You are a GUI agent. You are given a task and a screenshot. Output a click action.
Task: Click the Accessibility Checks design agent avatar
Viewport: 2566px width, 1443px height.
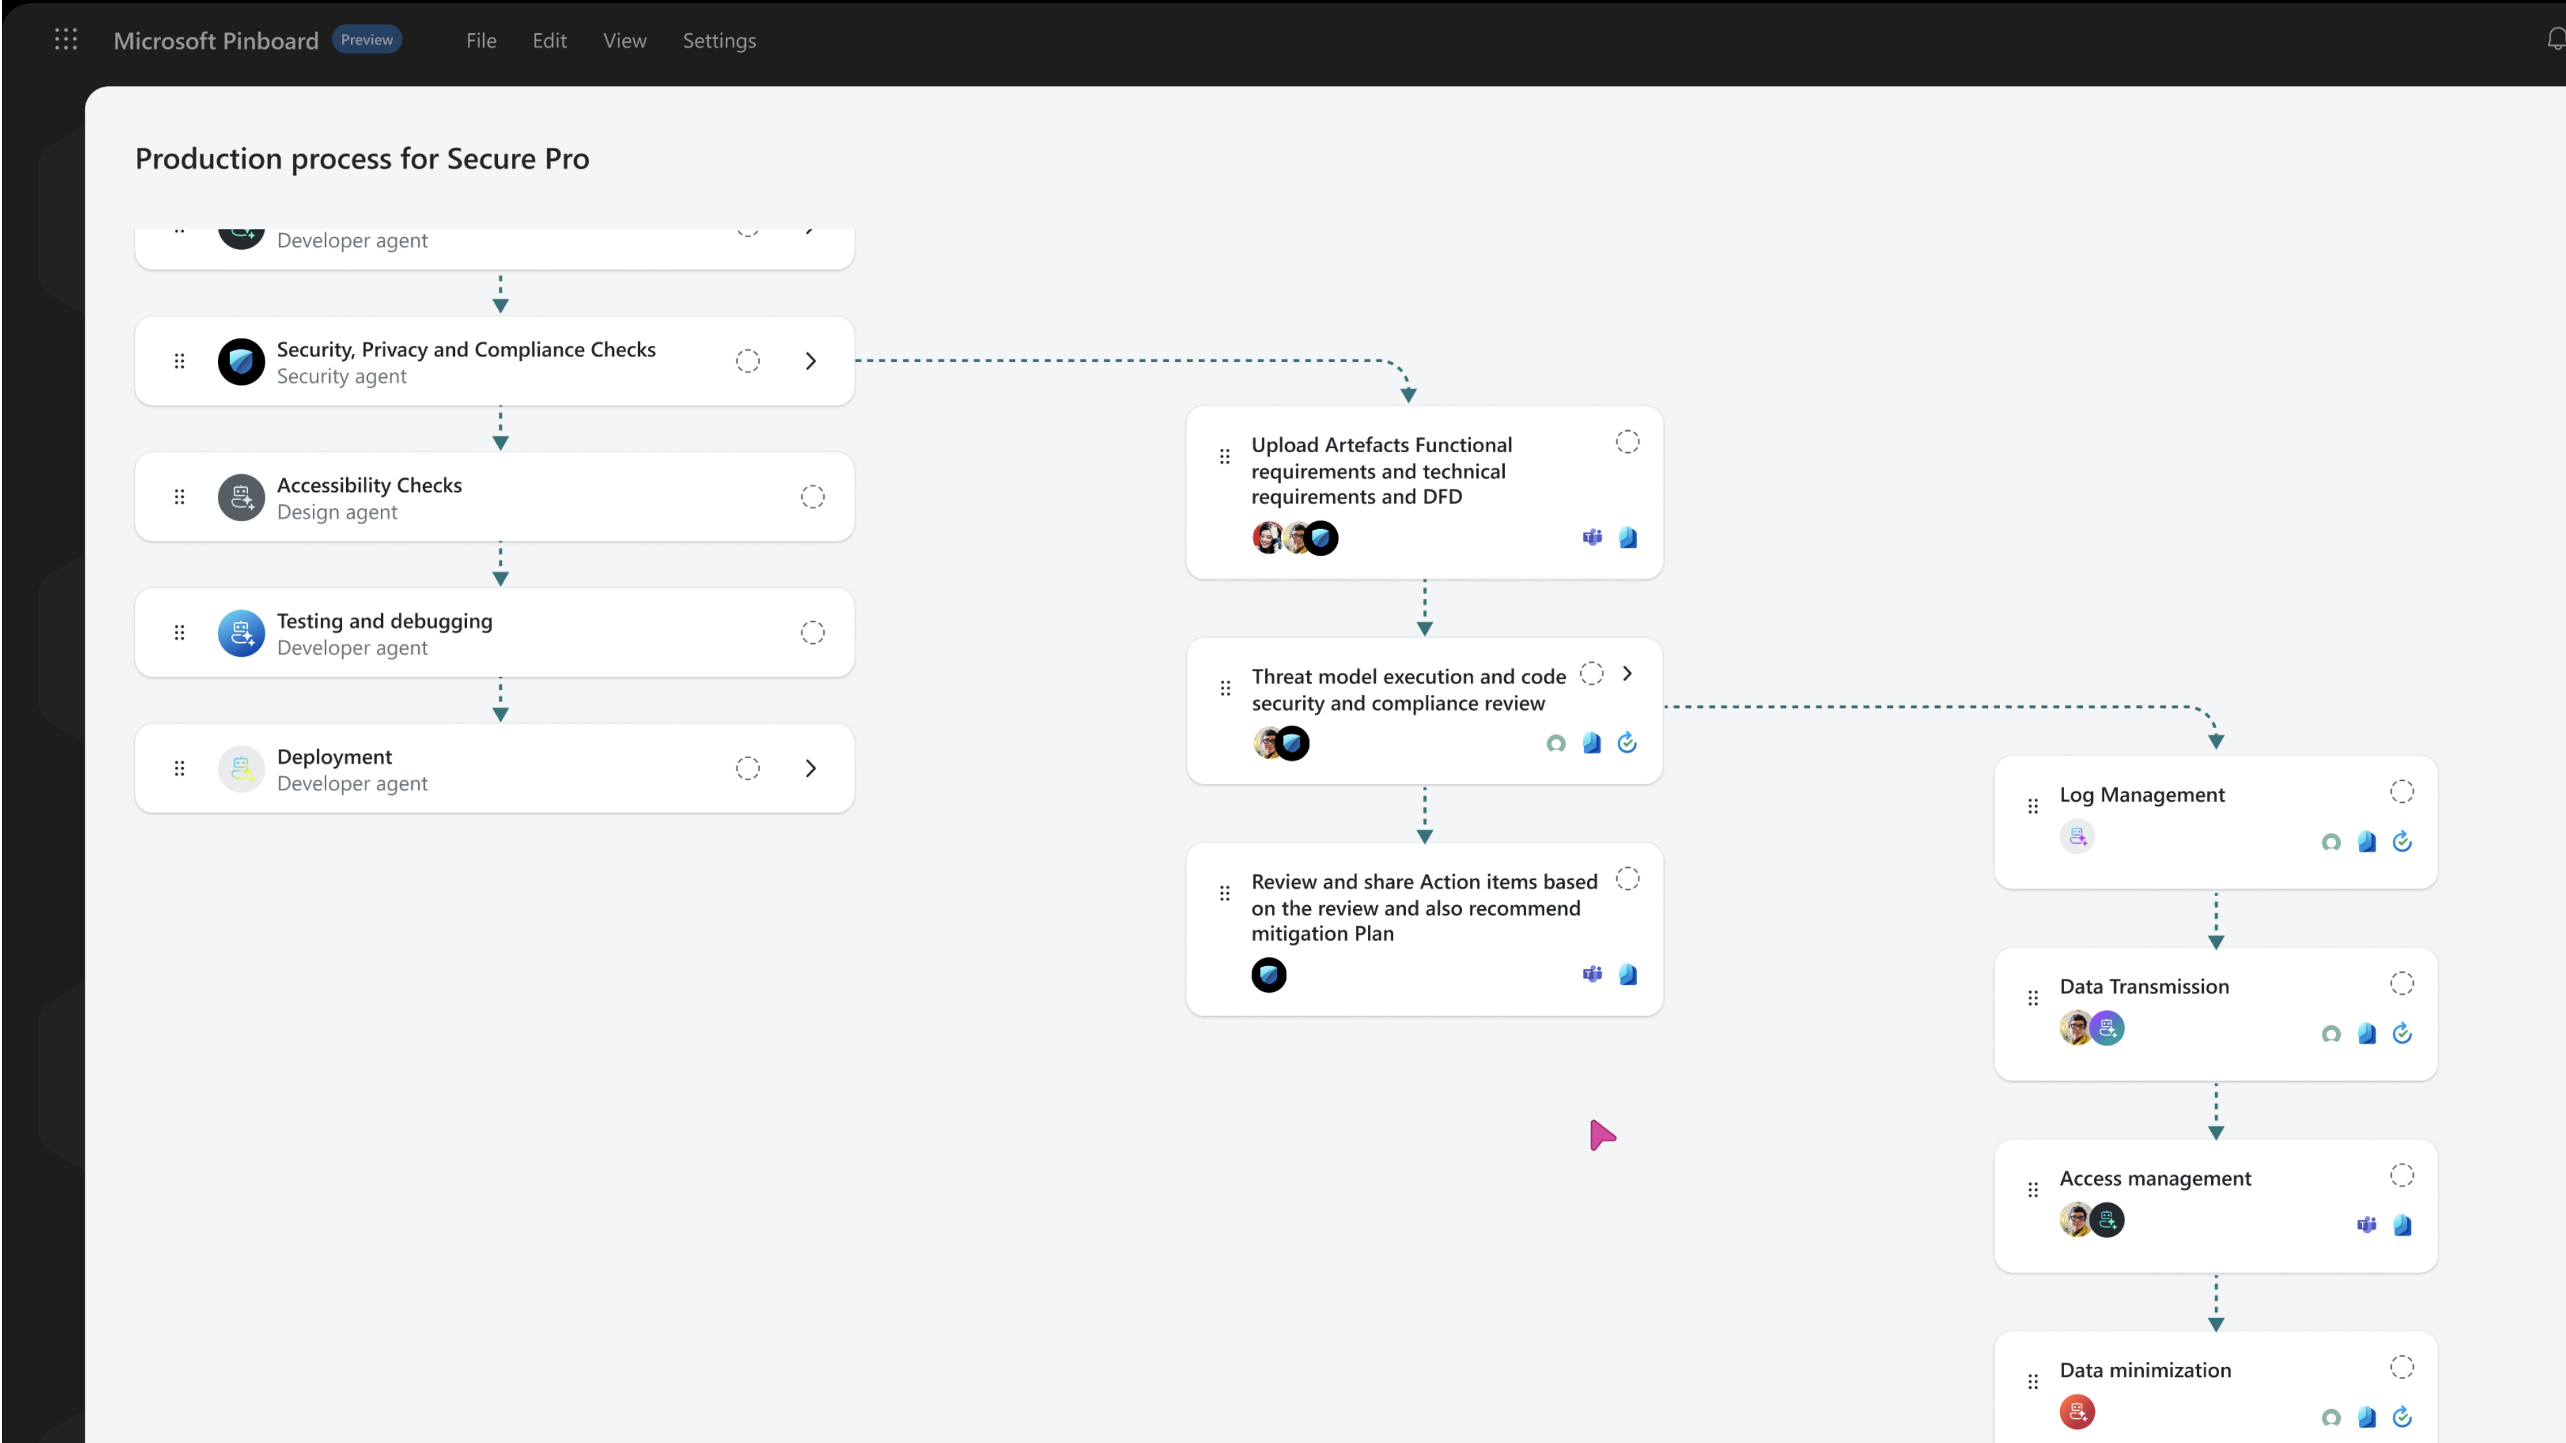[x=241, y=497]
